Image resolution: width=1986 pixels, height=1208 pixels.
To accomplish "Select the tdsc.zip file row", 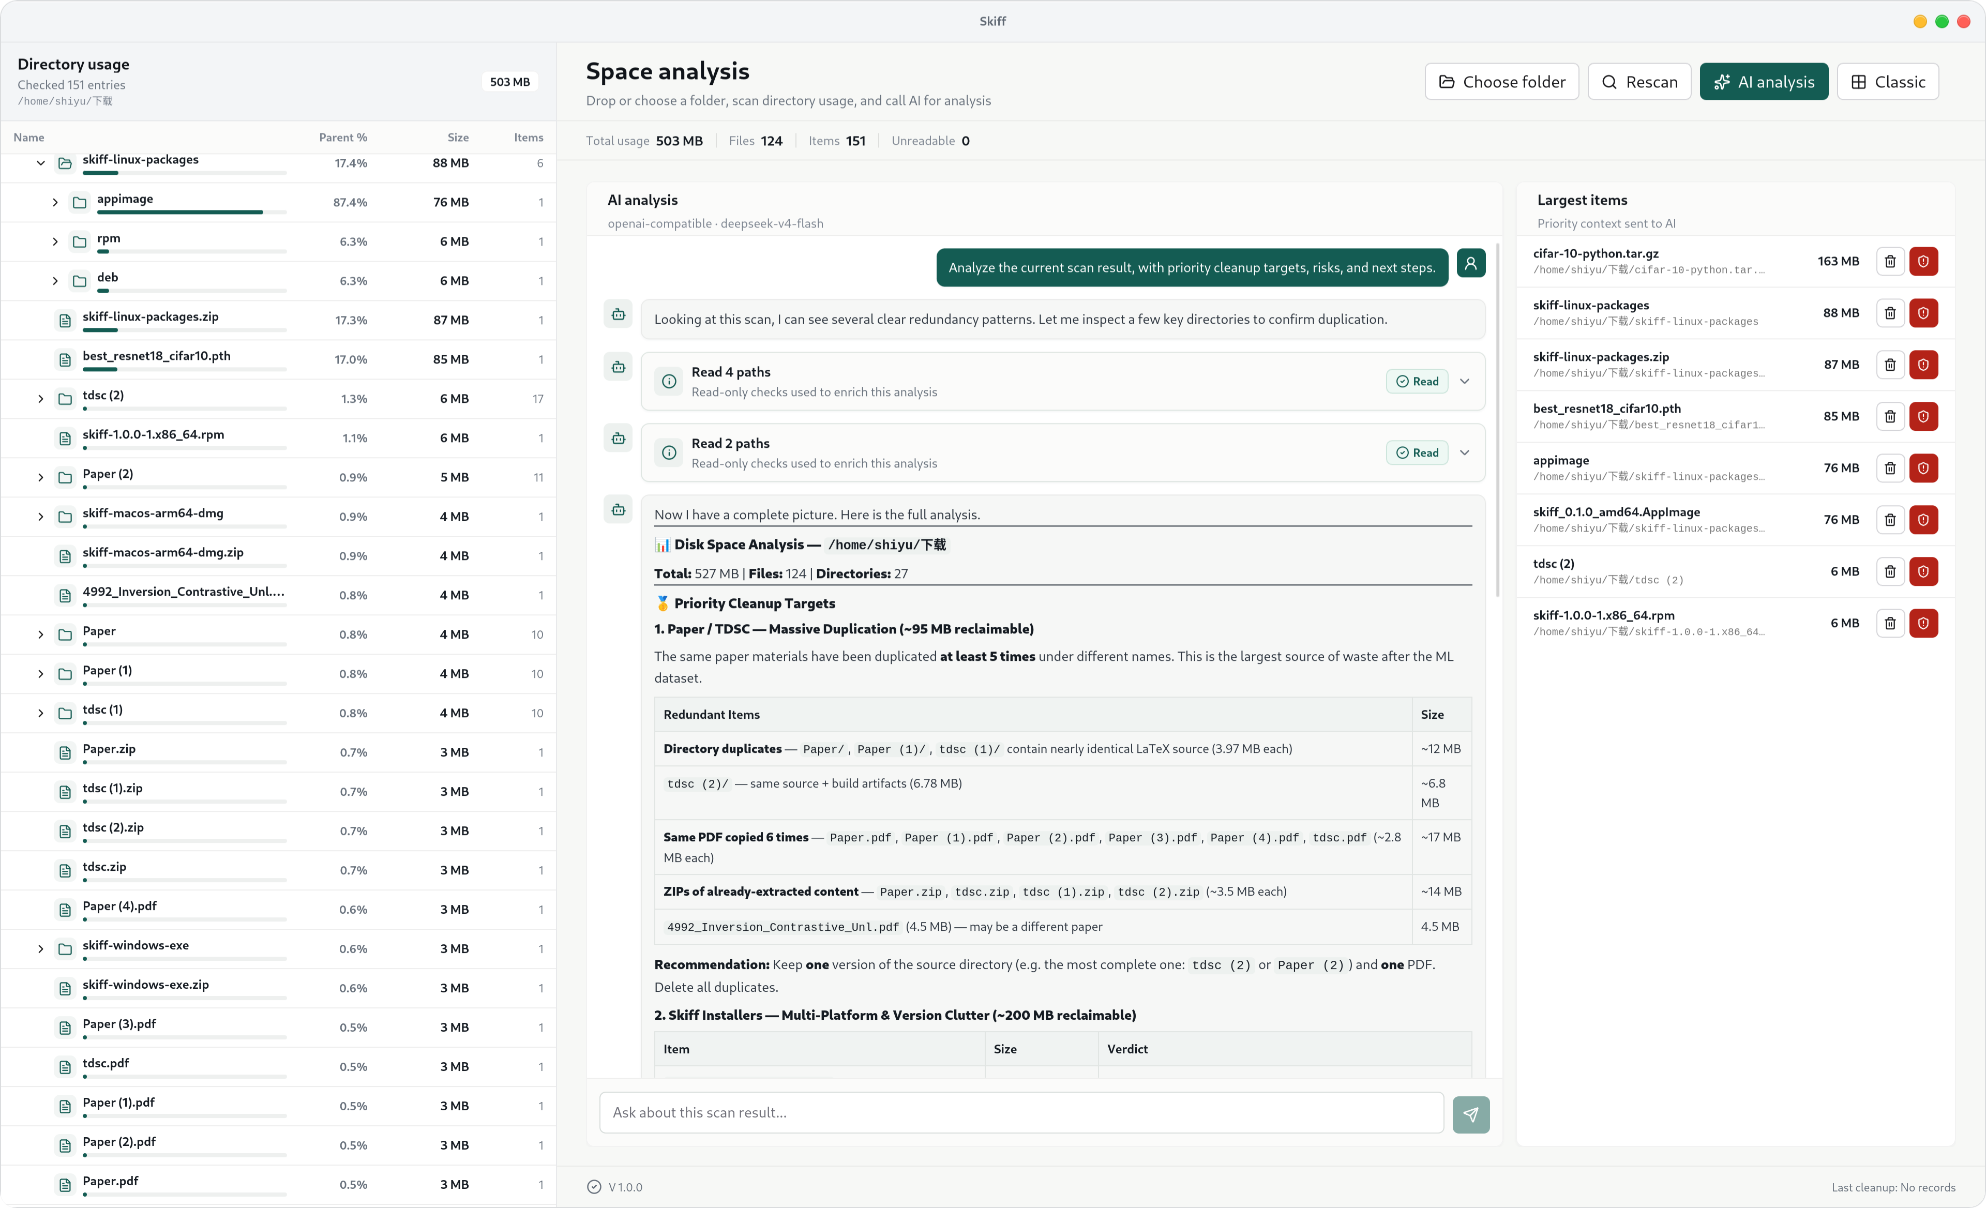I will (x=278, y=870).
